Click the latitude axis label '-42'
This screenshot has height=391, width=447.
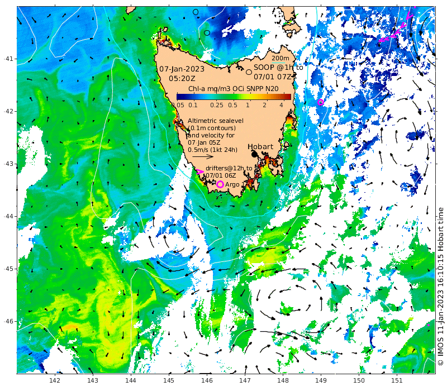point(8,111)
